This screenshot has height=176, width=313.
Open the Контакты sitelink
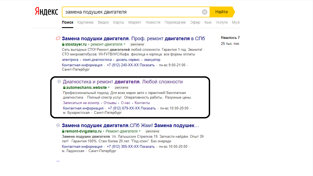pos(142,103)
